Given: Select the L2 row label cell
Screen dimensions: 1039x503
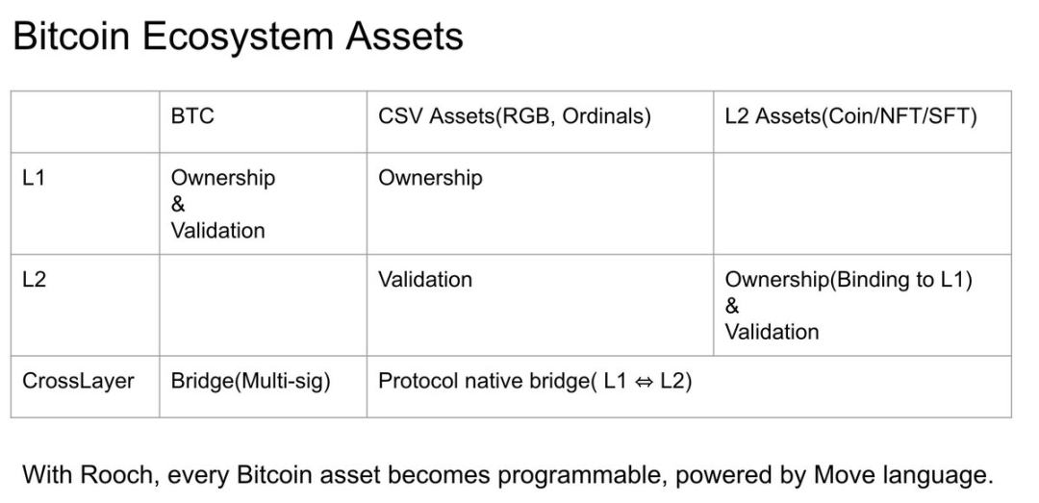Looking at the screenshot, I should [85, 304].
